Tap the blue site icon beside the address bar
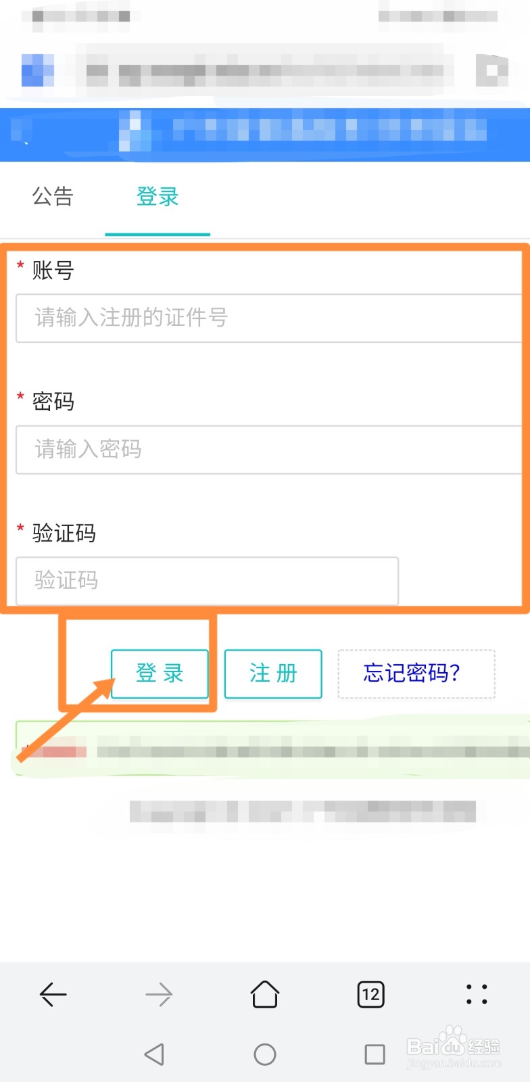The width and height of the screenshot is (530, 1082). click(38, 70)
